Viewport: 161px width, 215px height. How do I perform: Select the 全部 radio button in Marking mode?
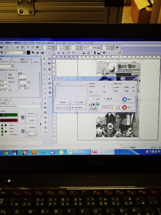[94, 99]
